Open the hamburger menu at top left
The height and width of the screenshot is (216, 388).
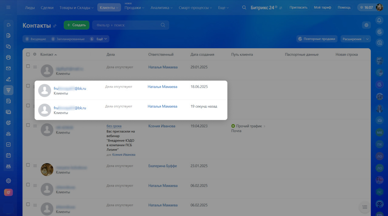8,7
